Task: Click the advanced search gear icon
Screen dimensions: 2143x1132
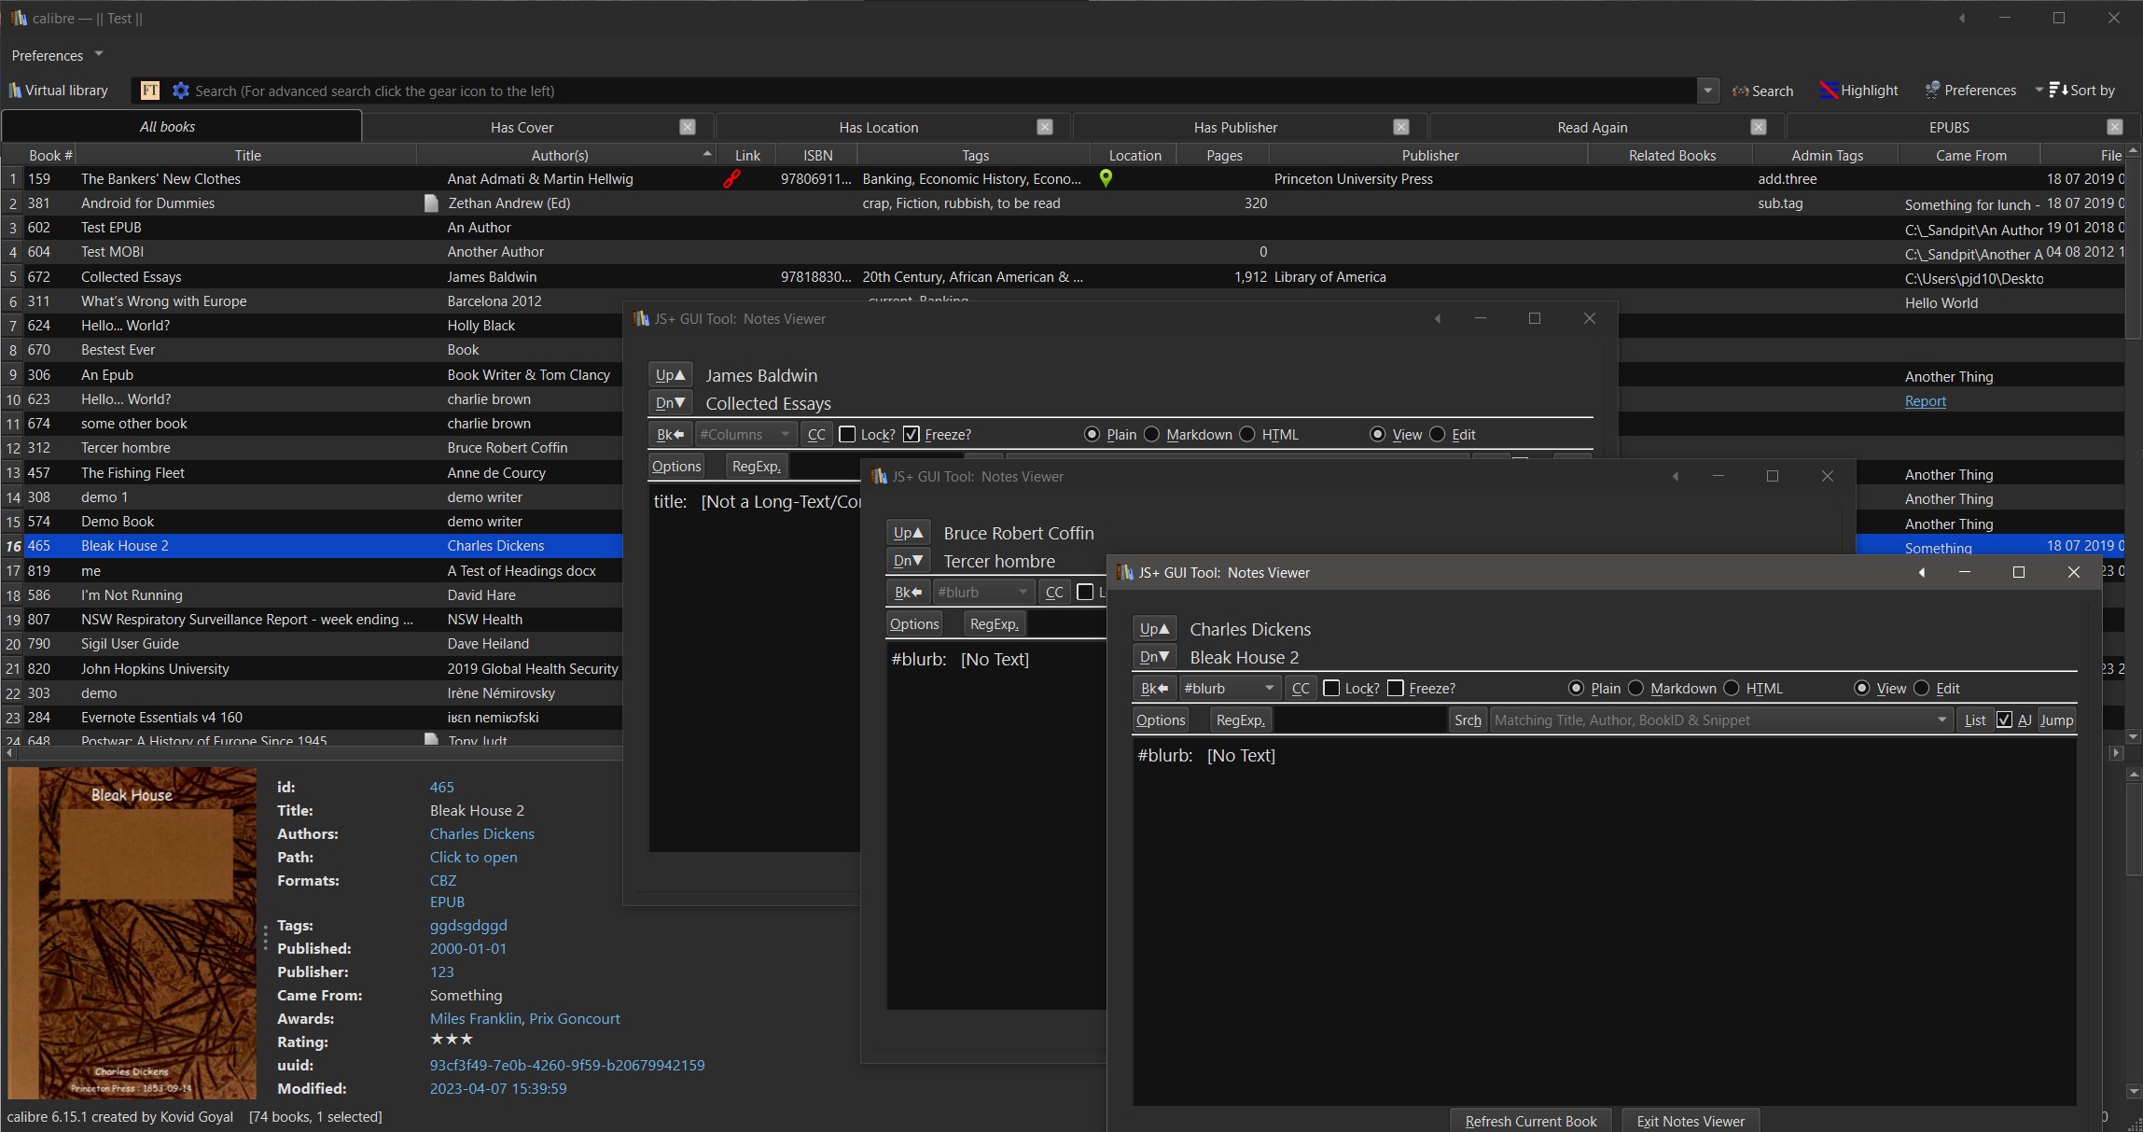Action: 181,91
